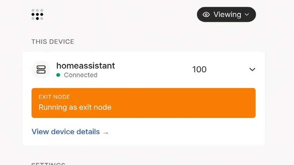Click the server icon beside homeassistant
Viewport: 294px width, 165px height.
[41, 69]
